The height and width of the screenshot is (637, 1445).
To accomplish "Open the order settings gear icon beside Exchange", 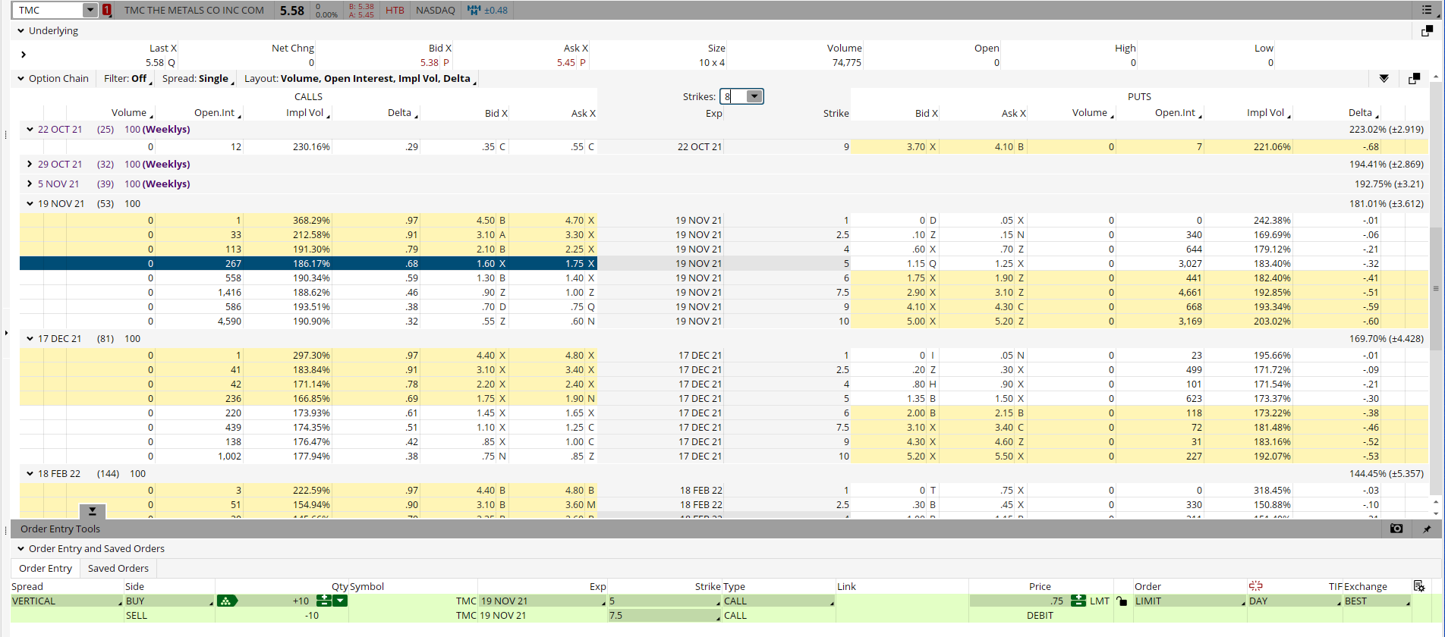I will [x=1419, y=586].
